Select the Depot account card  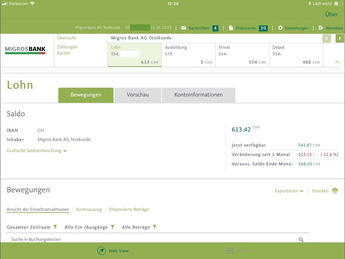(296, 55)
